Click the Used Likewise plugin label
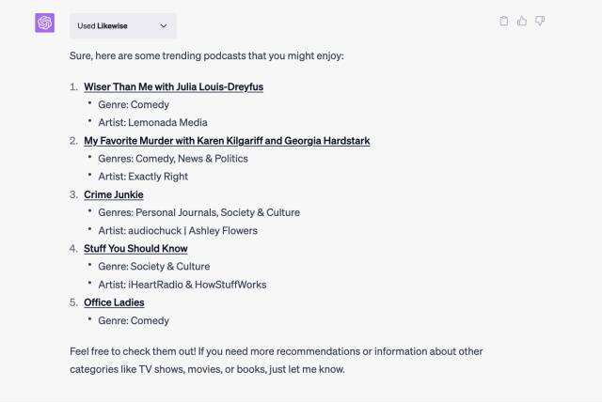The image size is (602, 402). [x=105, y=26]
